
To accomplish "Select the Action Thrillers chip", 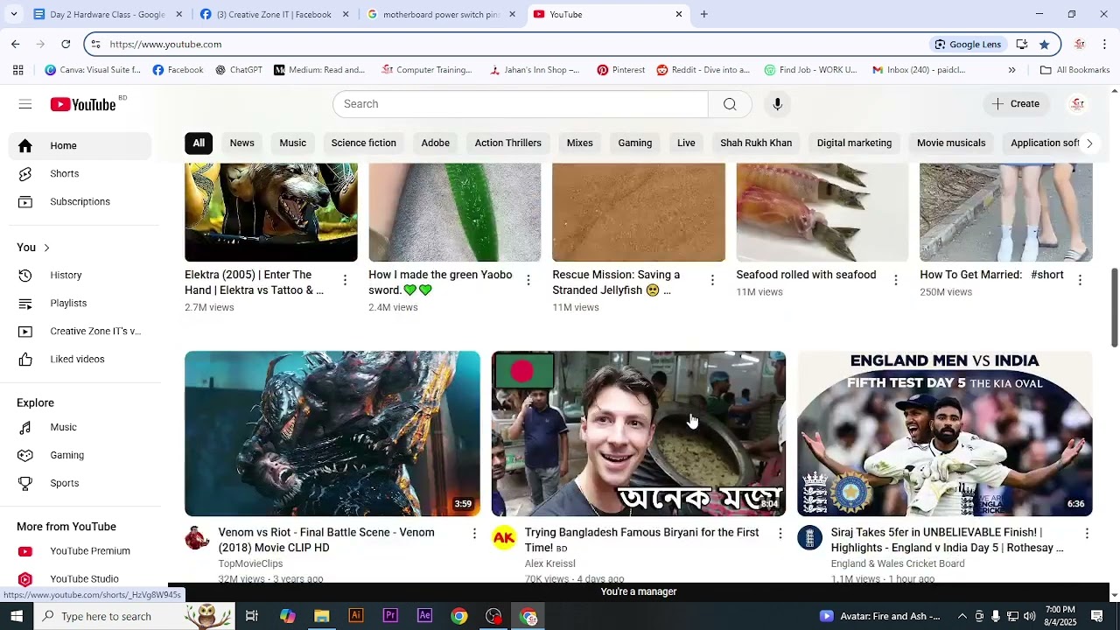I will (x=508, y=143).
